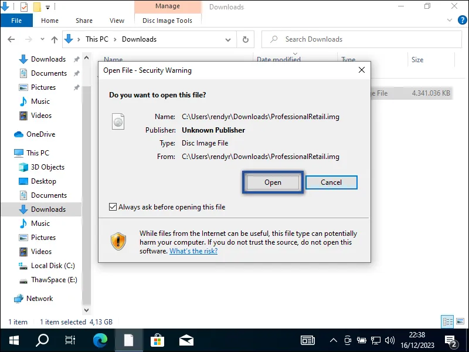The image size is (469, 352).
Task: Open the Share ribbon tab
Action: (84, 20)
